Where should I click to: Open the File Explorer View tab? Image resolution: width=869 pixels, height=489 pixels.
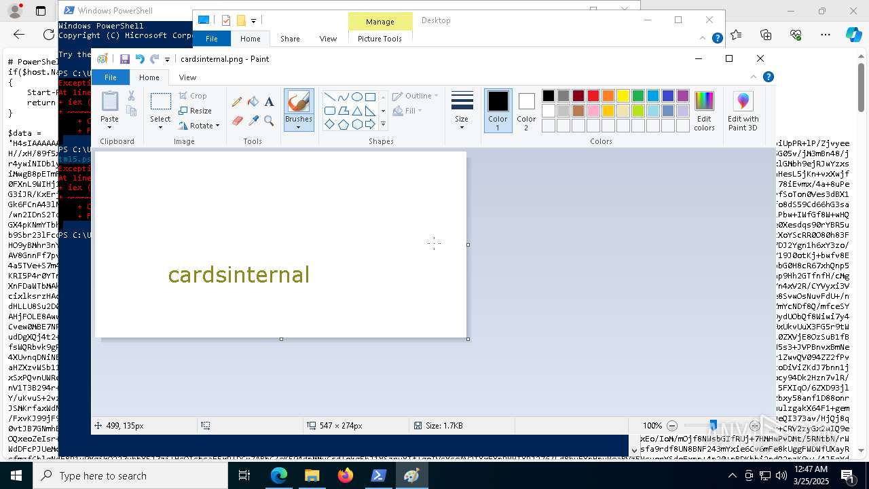pyautogui.click(x=328, y=39)
